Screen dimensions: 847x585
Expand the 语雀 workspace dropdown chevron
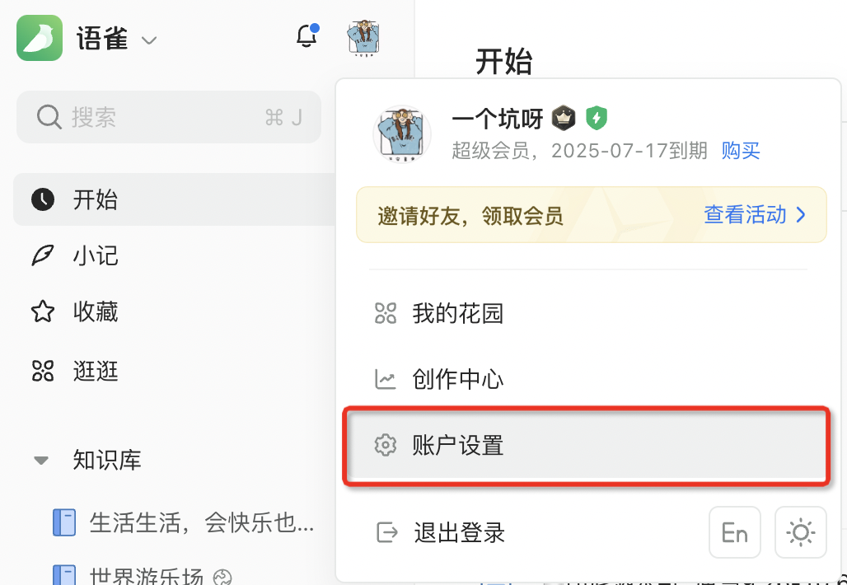pyautogui.click(x=148, y=40)
